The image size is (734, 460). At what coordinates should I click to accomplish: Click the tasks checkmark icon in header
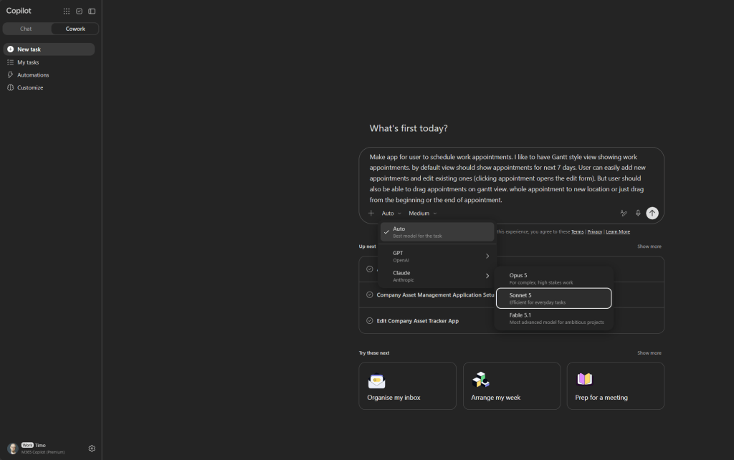(x=79, y=11)
